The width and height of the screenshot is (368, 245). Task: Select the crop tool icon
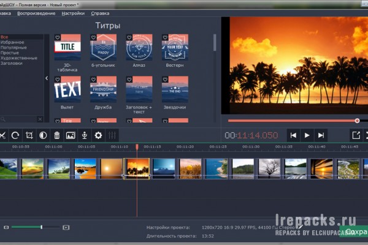click(x=29, y=135)
